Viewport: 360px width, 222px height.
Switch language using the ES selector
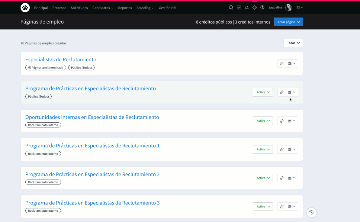299,8
